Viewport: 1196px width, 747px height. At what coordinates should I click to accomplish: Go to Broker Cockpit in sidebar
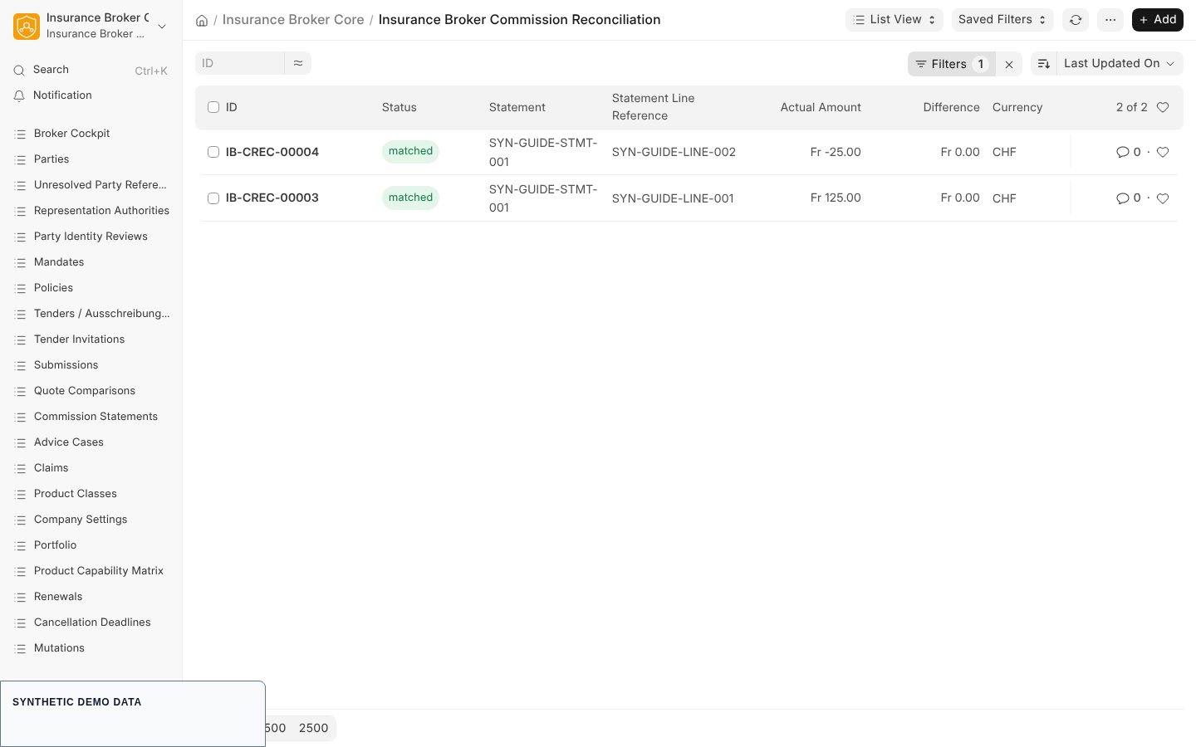pyautogui.click(x=91, y=134)
